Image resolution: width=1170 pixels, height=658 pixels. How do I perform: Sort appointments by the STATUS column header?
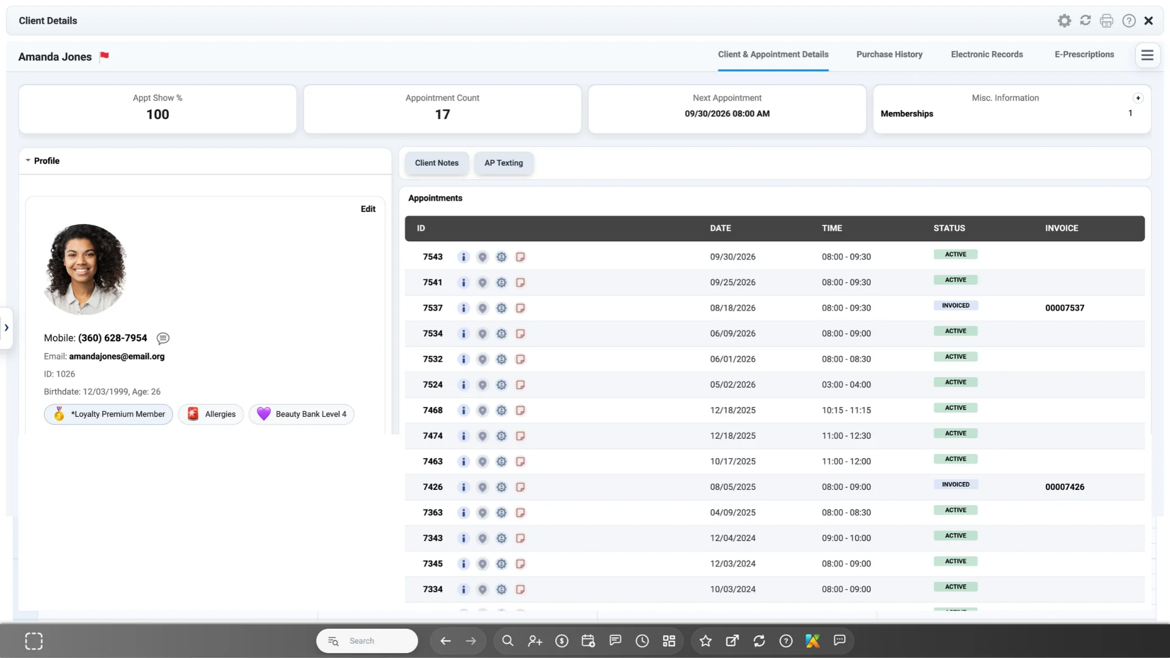click(949, 228)
